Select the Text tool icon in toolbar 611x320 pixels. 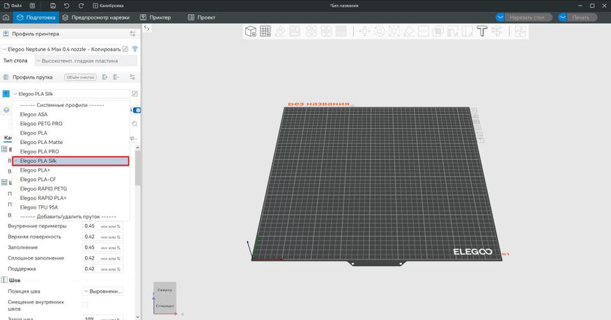tap(481, 31)
